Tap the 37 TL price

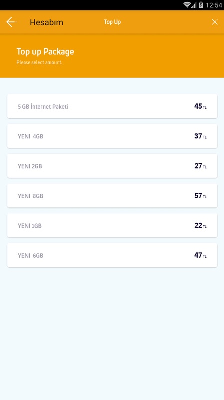pyautogui.click(x=200, y=136)
